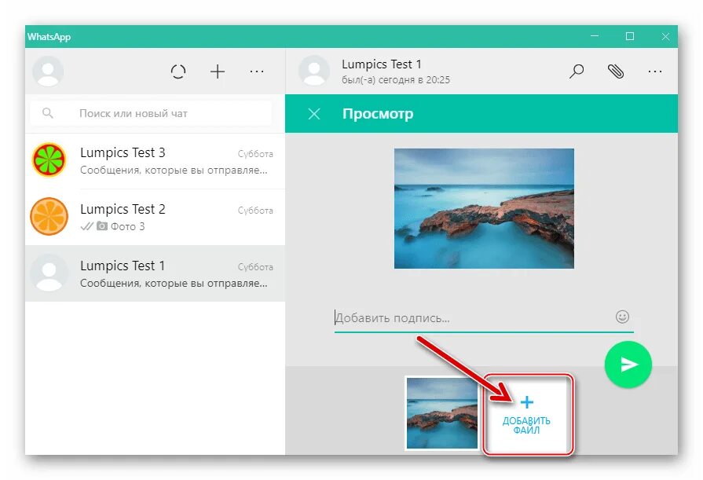Click Lumpics Test 3 lime avatar
Screen dimensions: 703x480
(49, 159)
